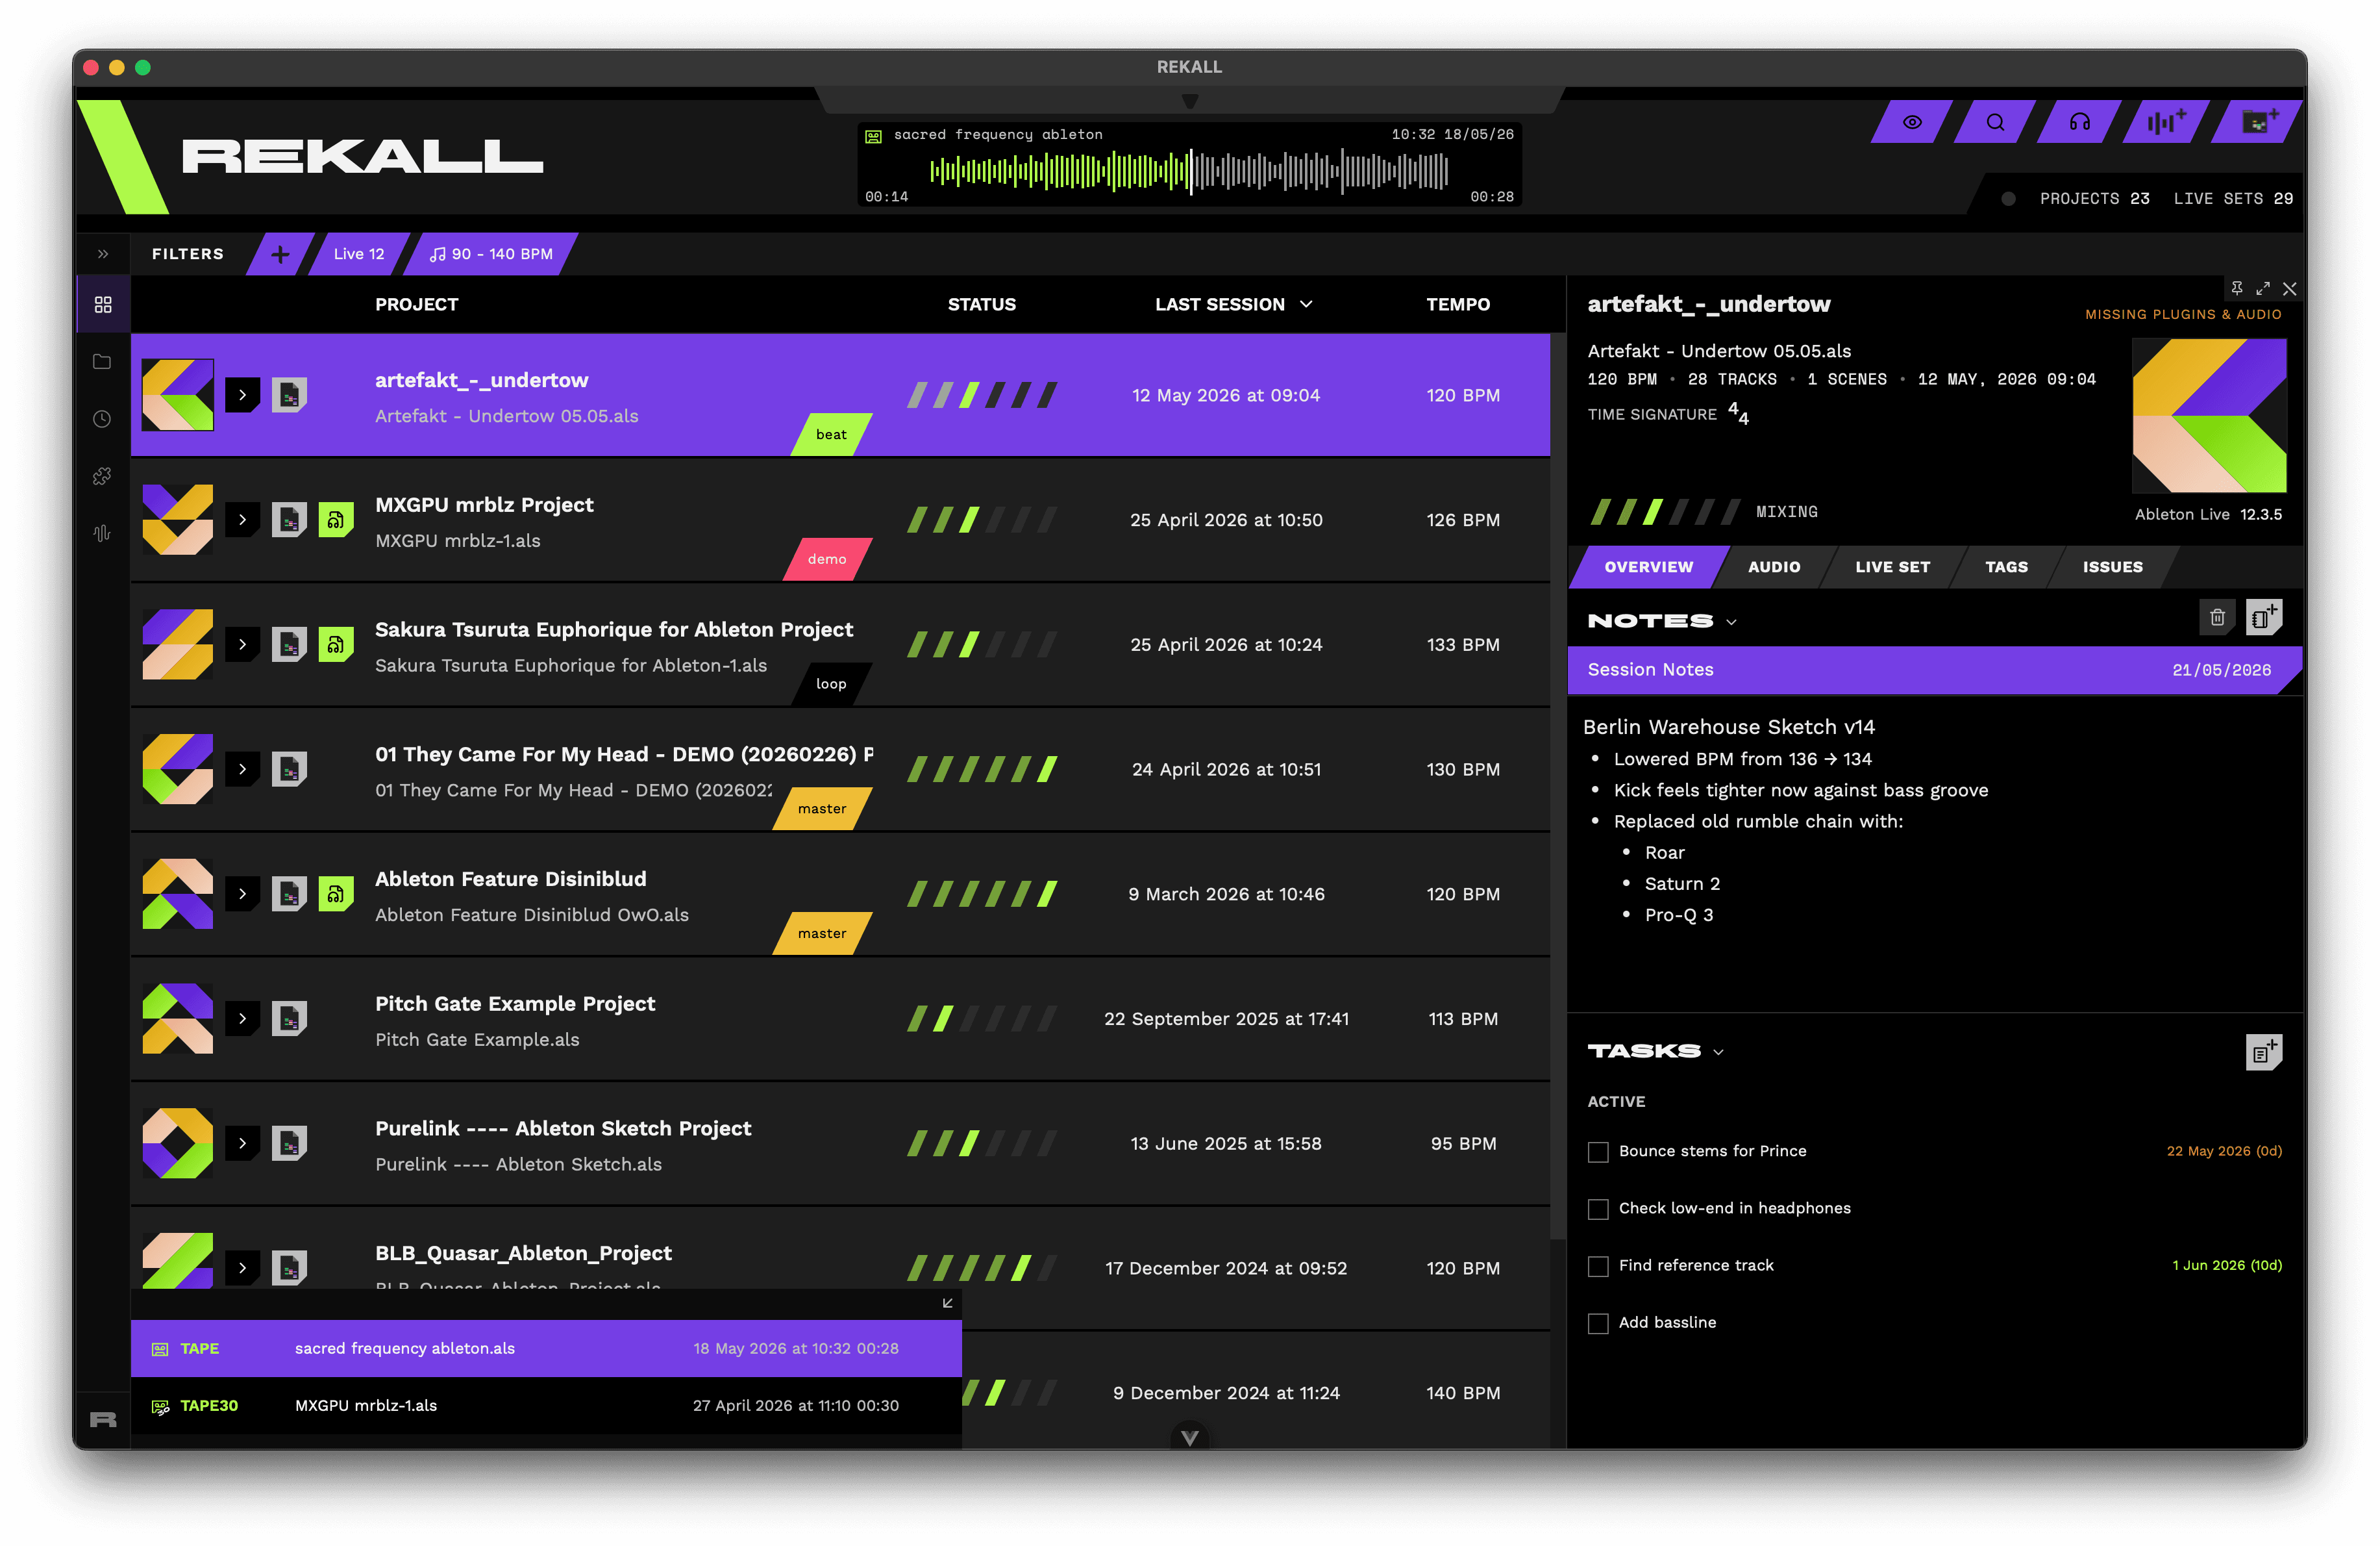2380x1546 pixels.
Task: Open the Notes section dropdown
Action: [1732, 622]
